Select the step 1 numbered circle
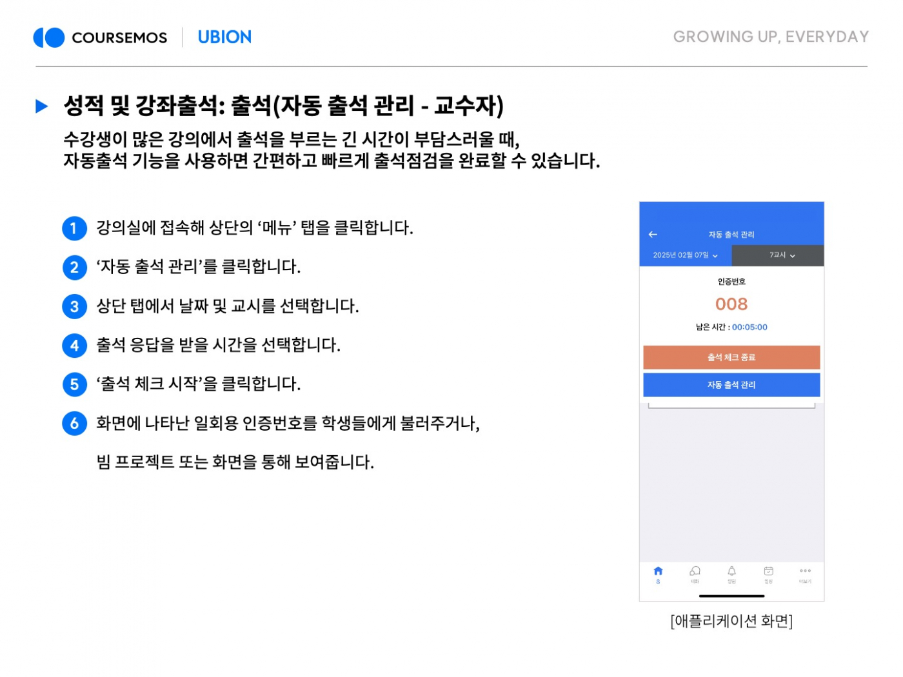 pyautogui.click(x=74, y=228)
